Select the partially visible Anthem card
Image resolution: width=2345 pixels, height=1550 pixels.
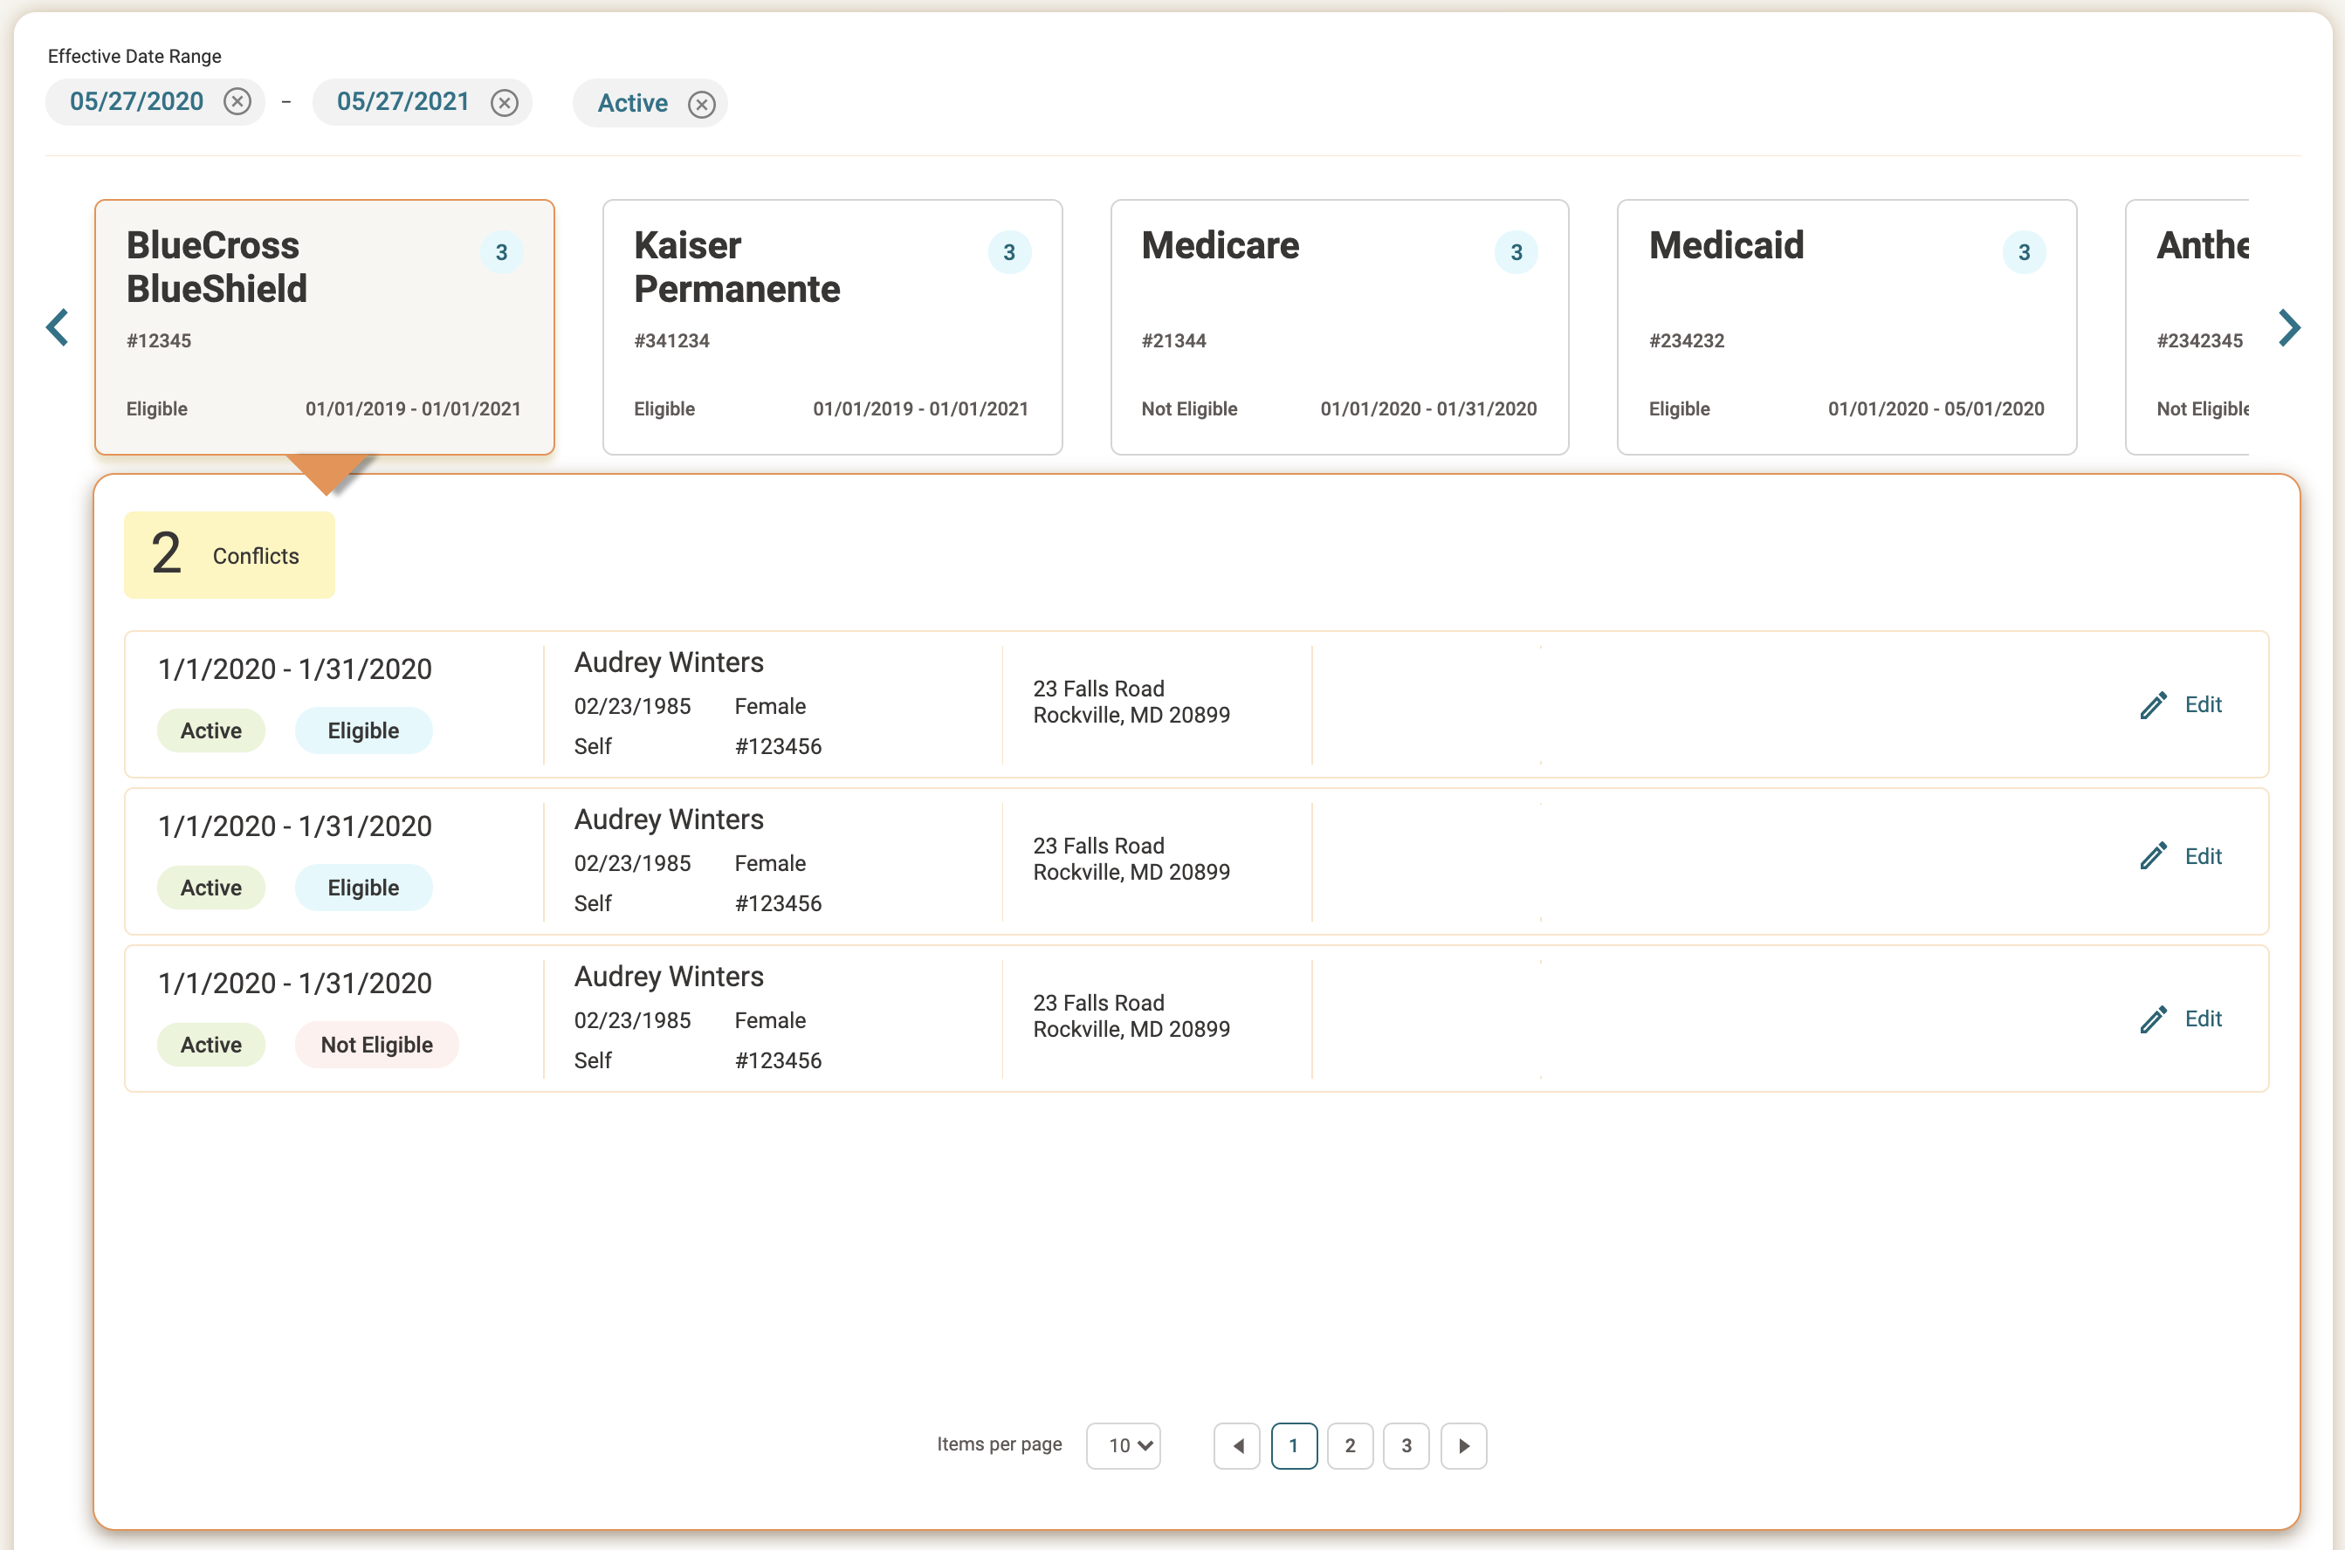click(x=2188, y=327)
